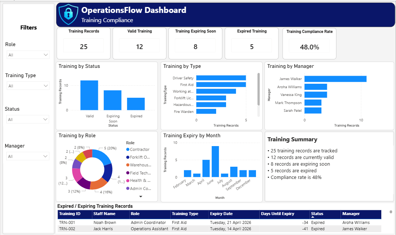Open the Training Type filter dropdown
This screenshot has height=235, width=396.
[x=28, y=86]
